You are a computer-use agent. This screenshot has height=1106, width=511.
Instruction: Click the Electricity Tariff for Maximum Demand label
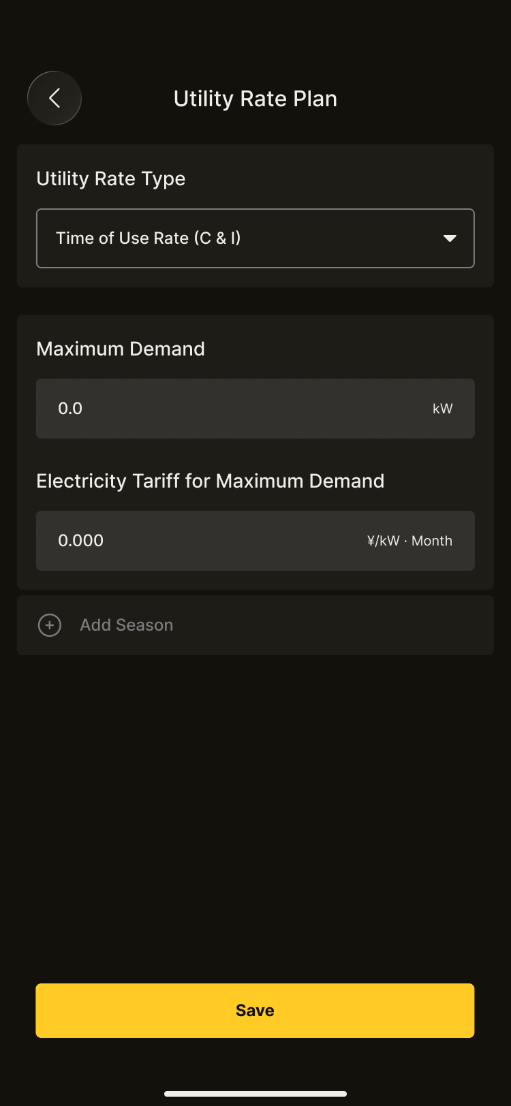(211, 481)
